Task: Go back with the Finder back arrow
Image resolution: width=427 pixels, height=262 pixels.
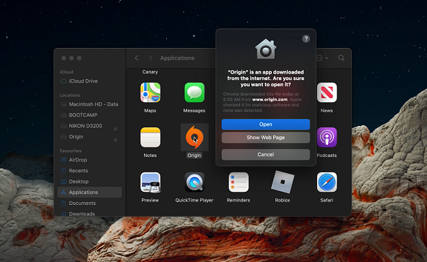Action: point(137,58)
